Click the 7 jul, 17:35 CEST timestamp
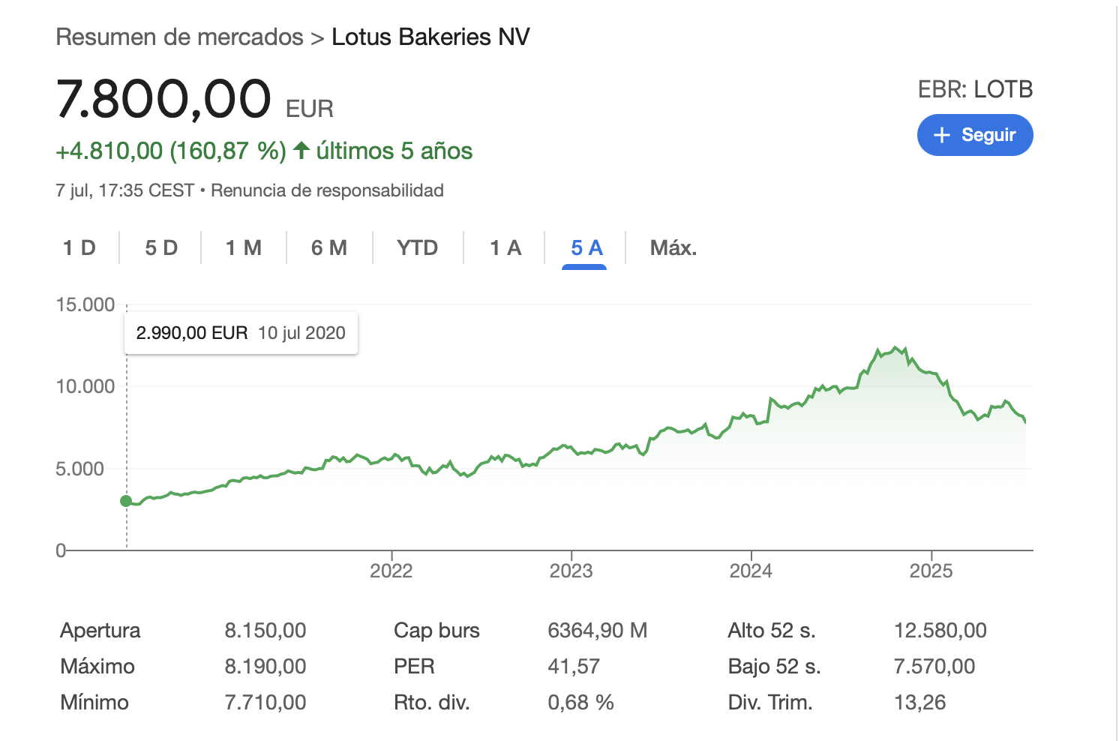 pos(125,190)
